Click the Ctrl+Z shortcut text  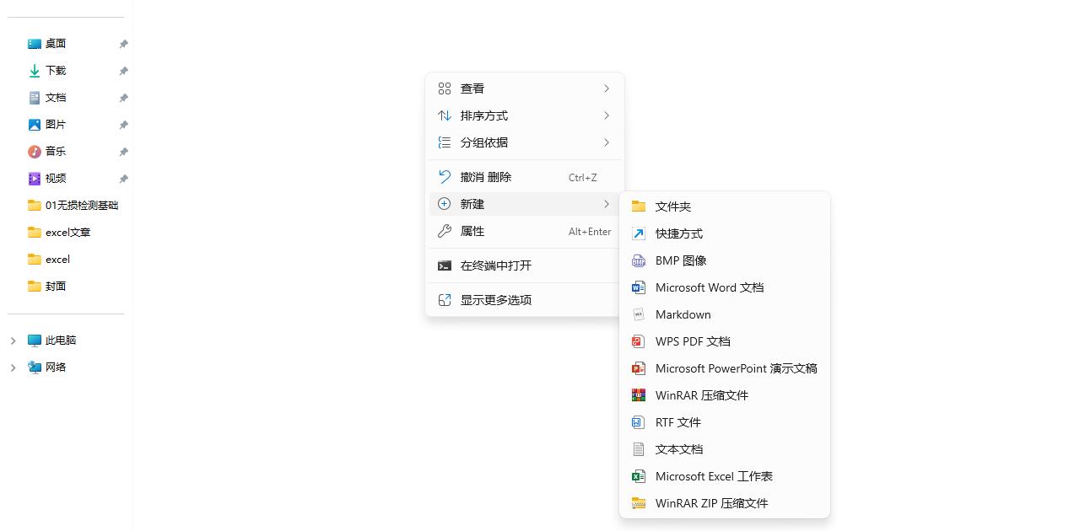point(583,178)
